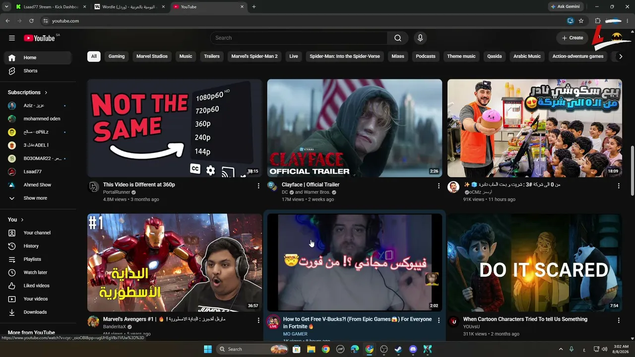Open options for 'This Video is Different at 360p'

258,186
